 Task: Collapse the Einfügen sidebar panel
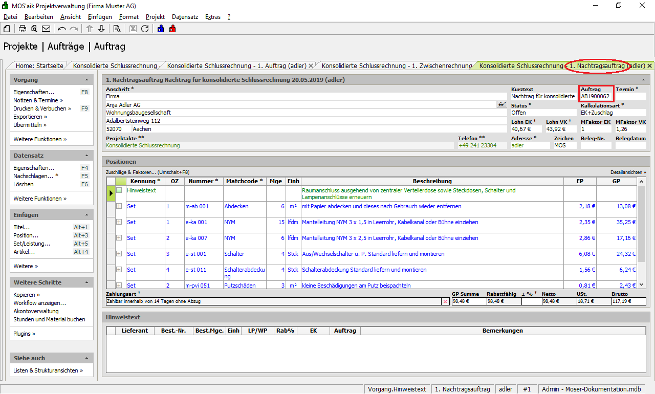click(x=86, y=215)
